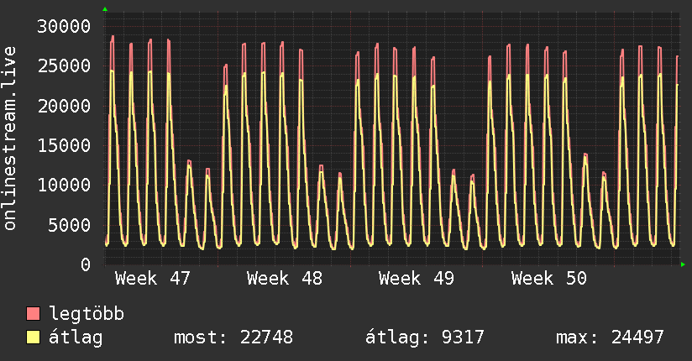Click the 15000 y-axis label
The image size is (692, 361).
[x=64, y=145]
